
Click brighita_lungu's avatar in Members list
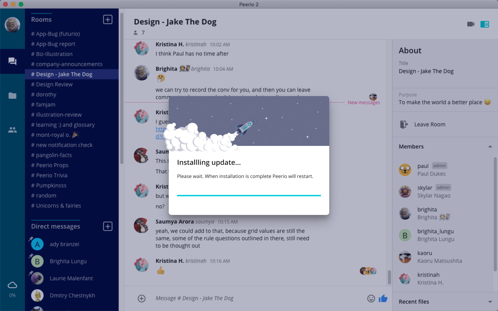pyautogui.click(x=405, y=235)
